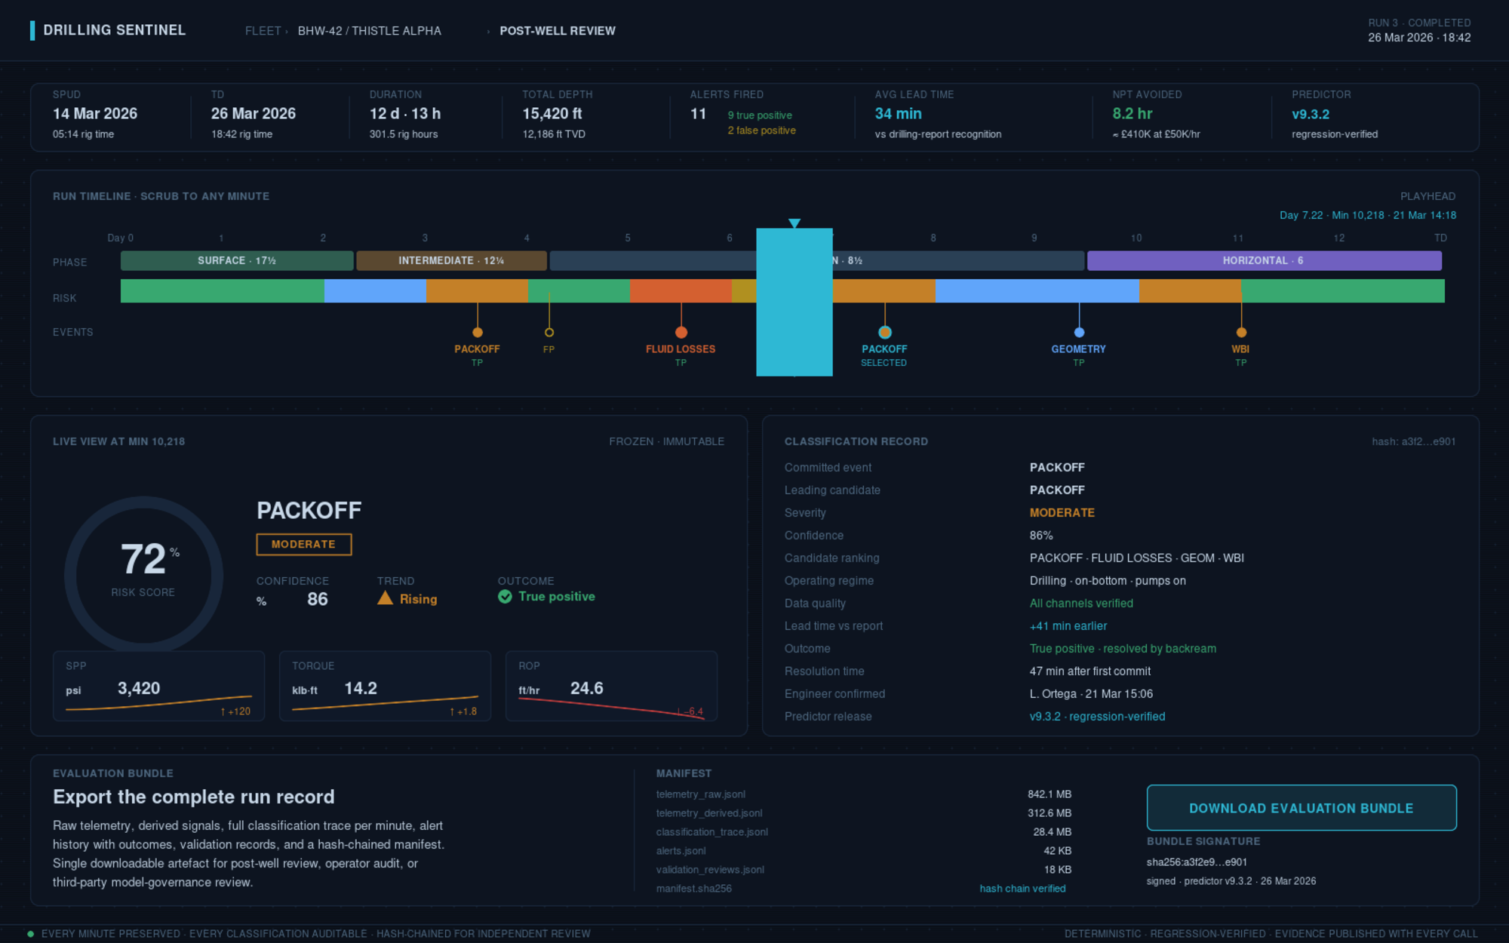
Task: Select the FP false positive event marker
Action: [x=549, y=333]
